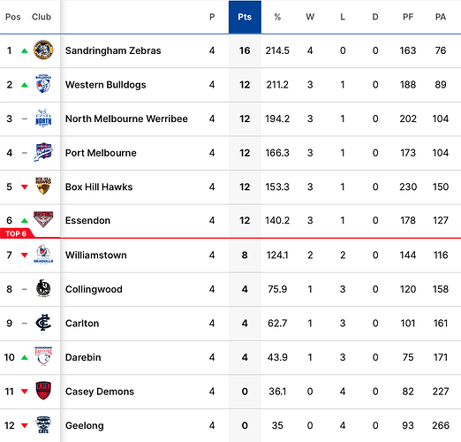Viewport: 461px width, 442px height.
Task: Select the North Melbourne Werribee logo
Action: [43, 118]
